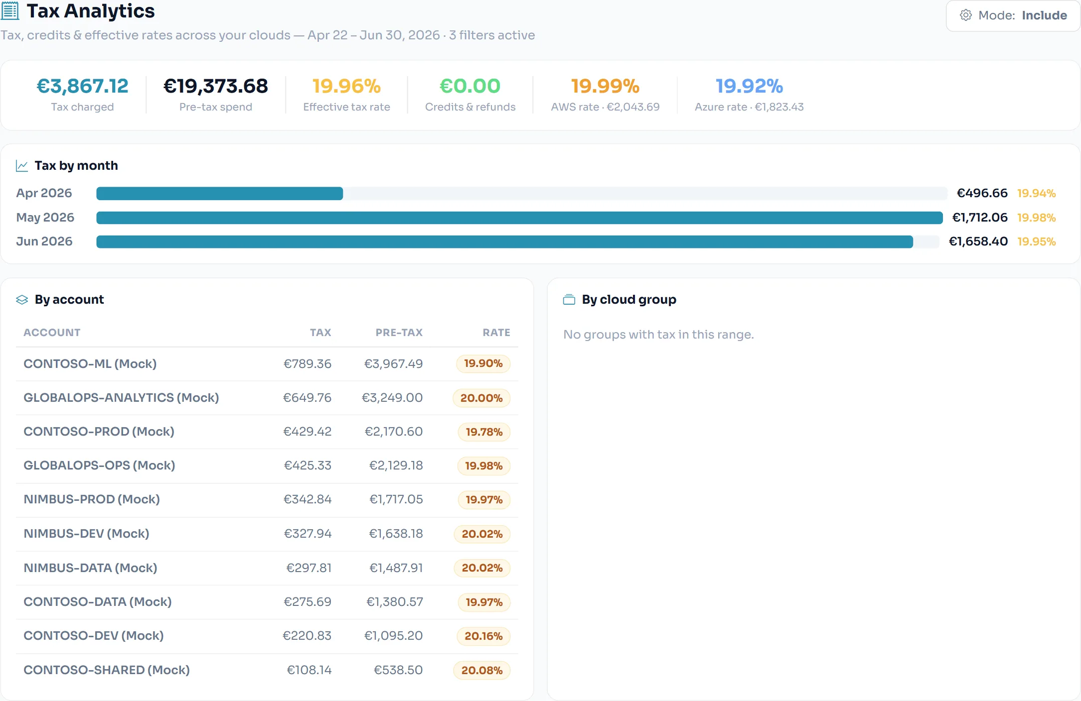
Task: Click the €1,638.18 pre-tax amount
Action: 396,534
